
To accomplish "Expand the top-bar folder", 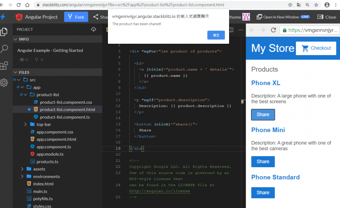I will tap(25, 124).
